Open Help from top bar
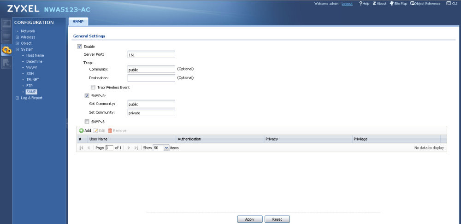The image size is (461, 224). 364,4
